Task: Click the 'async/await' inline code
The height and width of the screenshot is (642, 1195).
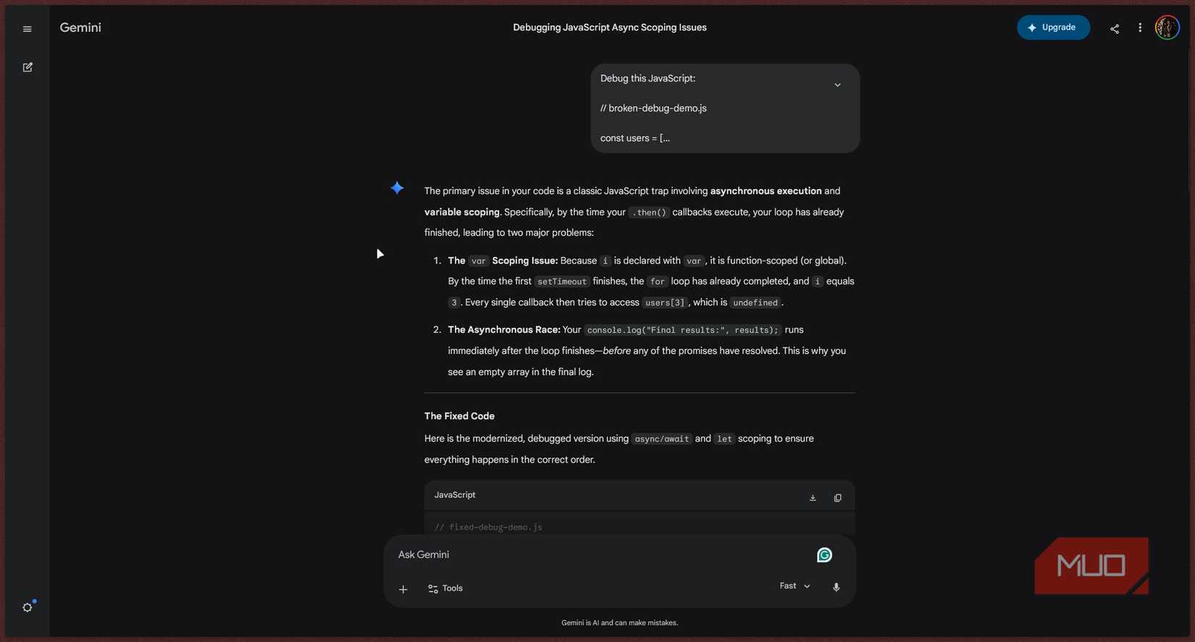Action: 662,439
